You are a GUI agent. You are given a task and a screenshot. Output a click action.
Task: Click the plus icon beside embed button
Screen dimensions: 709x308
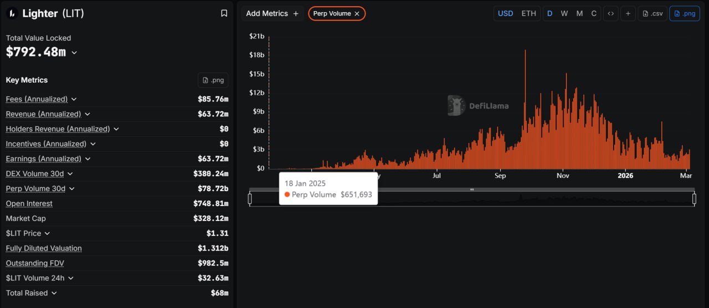pyautogui.click(x=628, y=13)
